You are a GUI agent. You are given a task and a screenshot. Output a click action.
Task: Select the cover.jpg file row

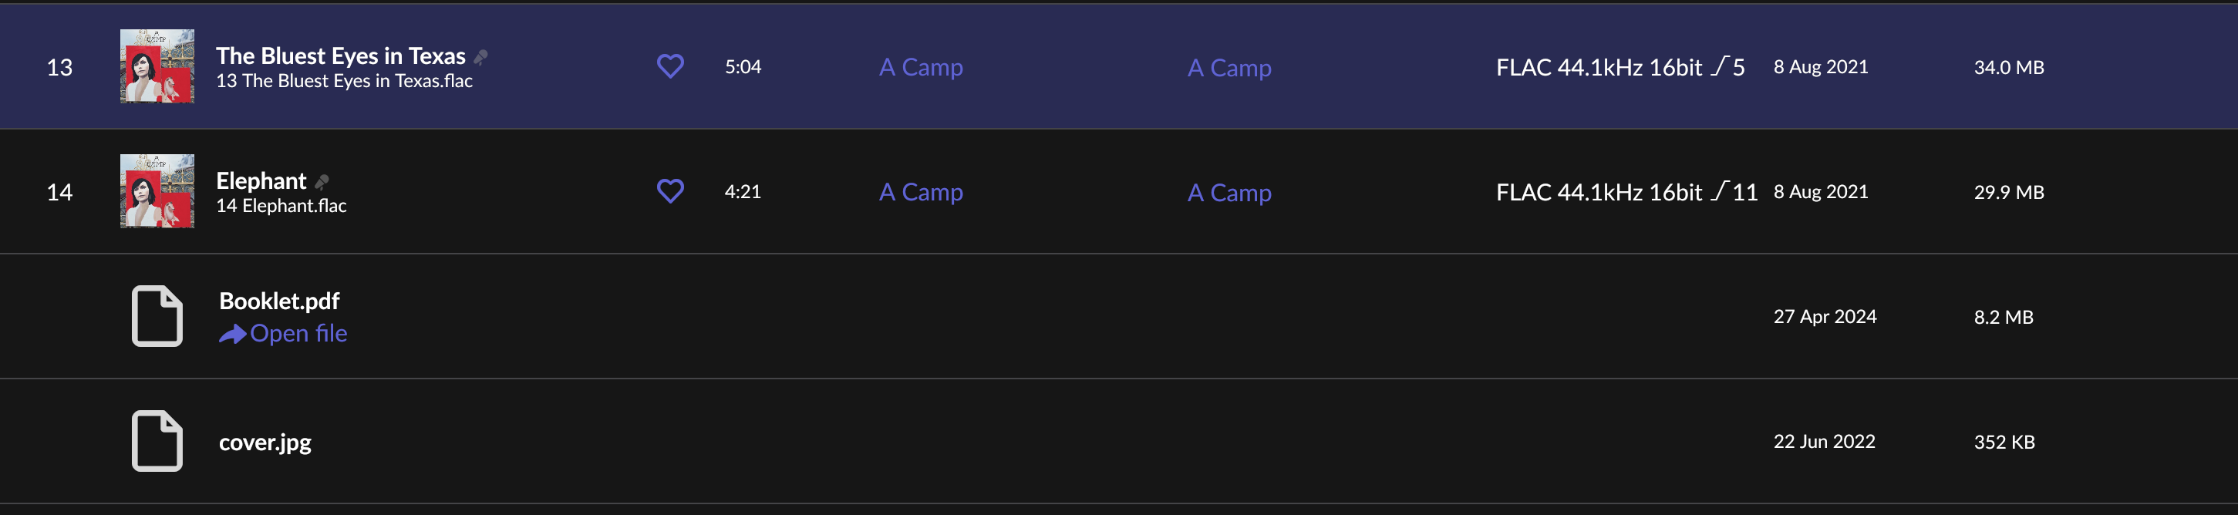pos(1119,441)
